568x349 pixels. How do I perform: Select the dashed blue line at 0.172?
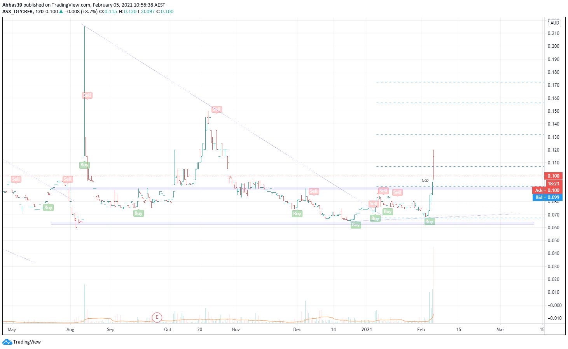[460, 82]
